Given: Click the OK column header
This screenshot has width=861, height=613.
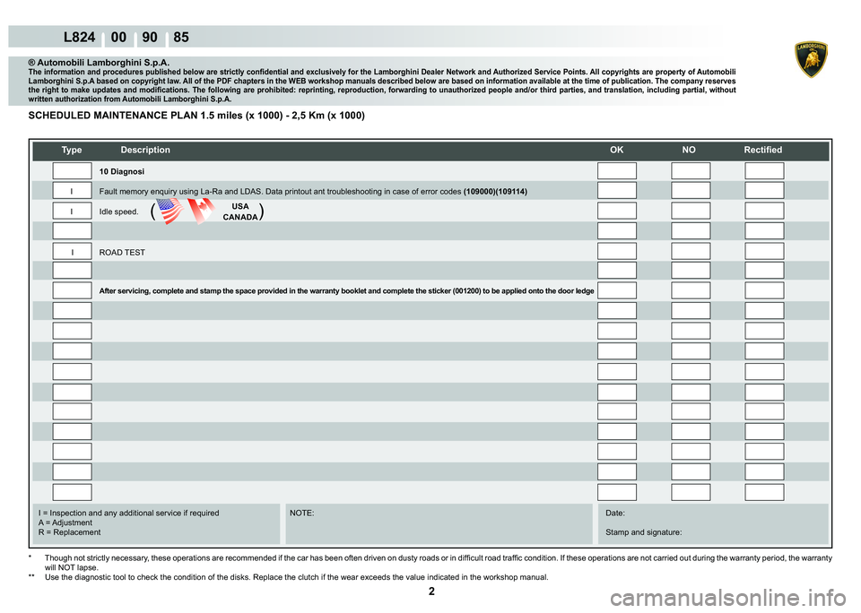Looking at the screenshot, I should (x=617, y=150).
